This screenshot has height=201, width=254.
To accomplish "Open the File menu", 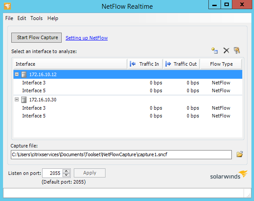I will point(9,18).
